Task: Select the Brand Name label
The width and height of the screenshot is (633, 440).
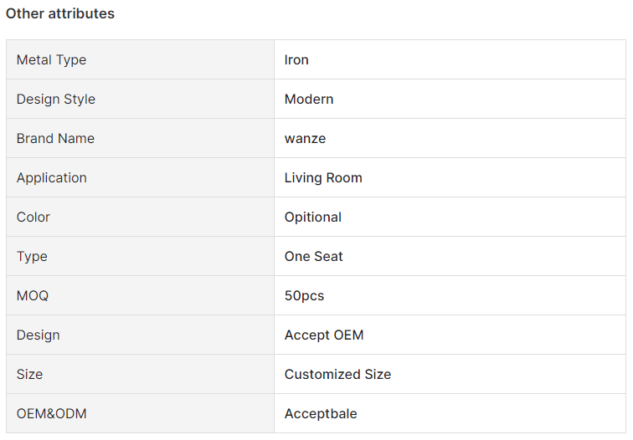Action: [x=55, y=138]
